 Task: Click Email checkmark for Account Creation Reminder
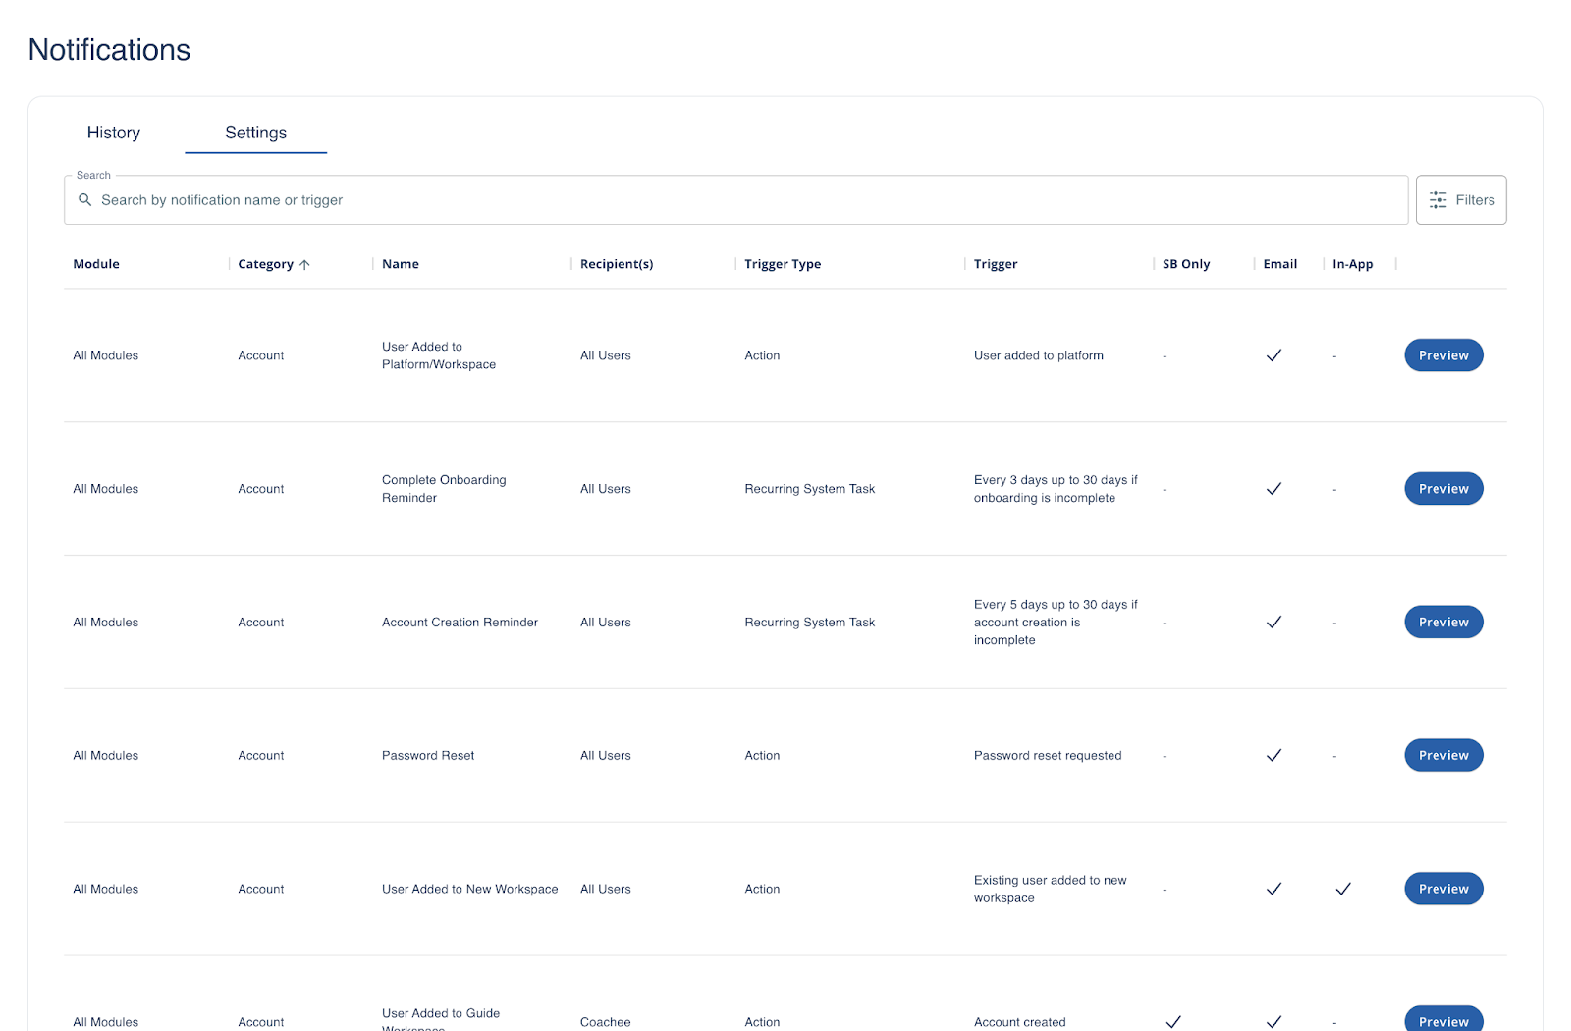coord(1273,623)
